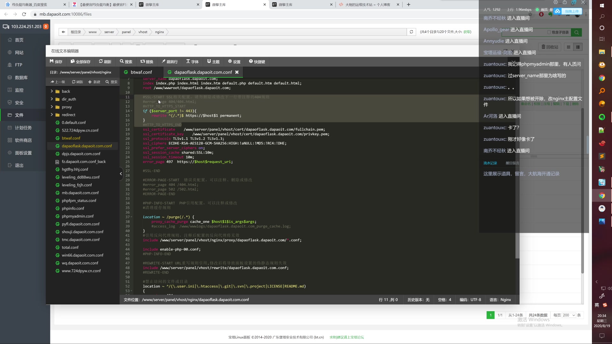The height and width of the screenshot is (344, 612).
Task: Open the 字体 font settings
Action: (x=192, y=61)
